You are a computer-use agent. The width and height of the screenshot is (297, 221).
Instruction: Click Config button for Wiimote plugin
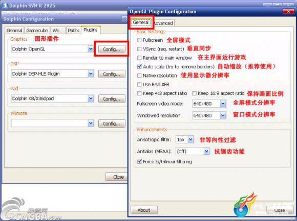[112, 124]
